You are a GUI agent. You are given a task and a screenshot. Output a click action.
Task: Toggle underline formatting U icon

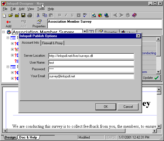pyautogui.click(x=72, y=15)
